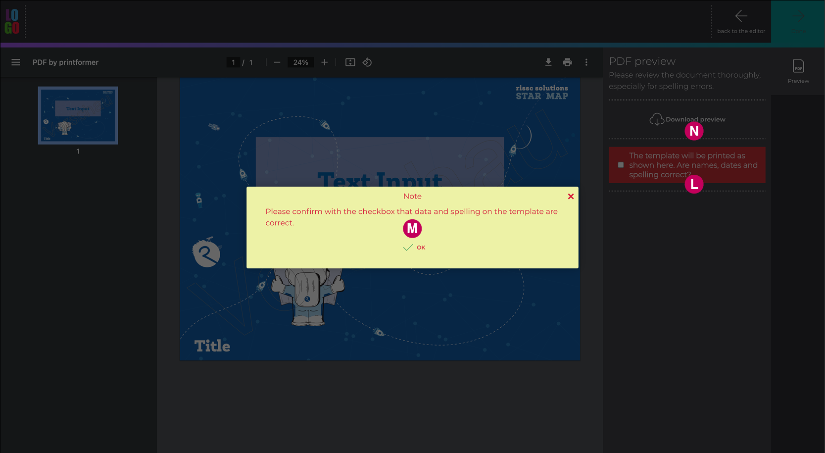825x453 pixels.
Task: Dismiss the yellow Note popup
Action: (570, 196)
